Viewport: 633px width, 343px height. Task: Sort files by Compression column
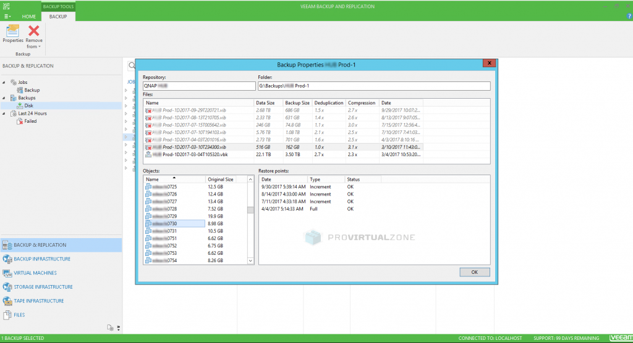coord(362,103)
